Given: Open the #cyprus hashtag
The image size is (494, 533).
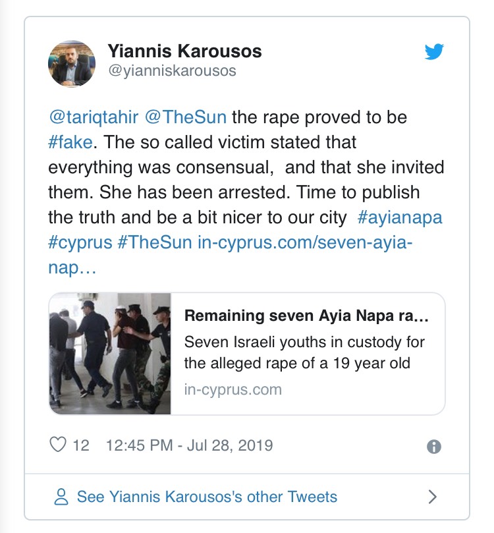Looking at the screenshot, I should tap(80, 242).
